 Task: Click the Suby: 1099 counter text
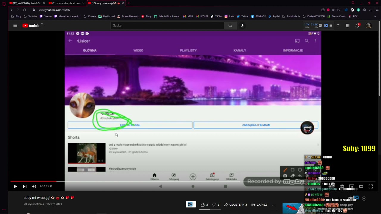click(359, 149)
